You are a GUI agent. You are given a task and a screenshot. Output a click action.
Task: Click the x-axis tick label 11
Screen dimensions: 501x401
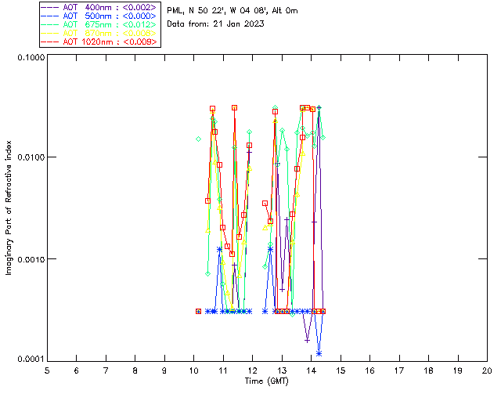(x=223, y=370)
